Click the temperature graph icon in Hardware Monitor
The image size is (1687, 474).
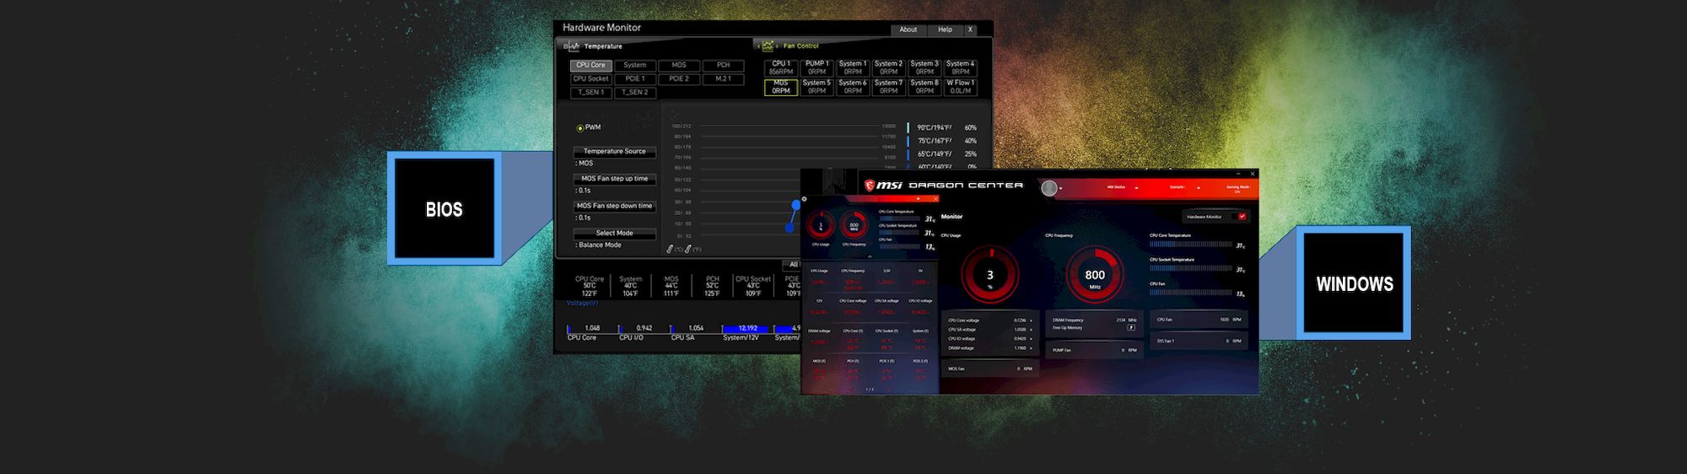tap(574, 46)
